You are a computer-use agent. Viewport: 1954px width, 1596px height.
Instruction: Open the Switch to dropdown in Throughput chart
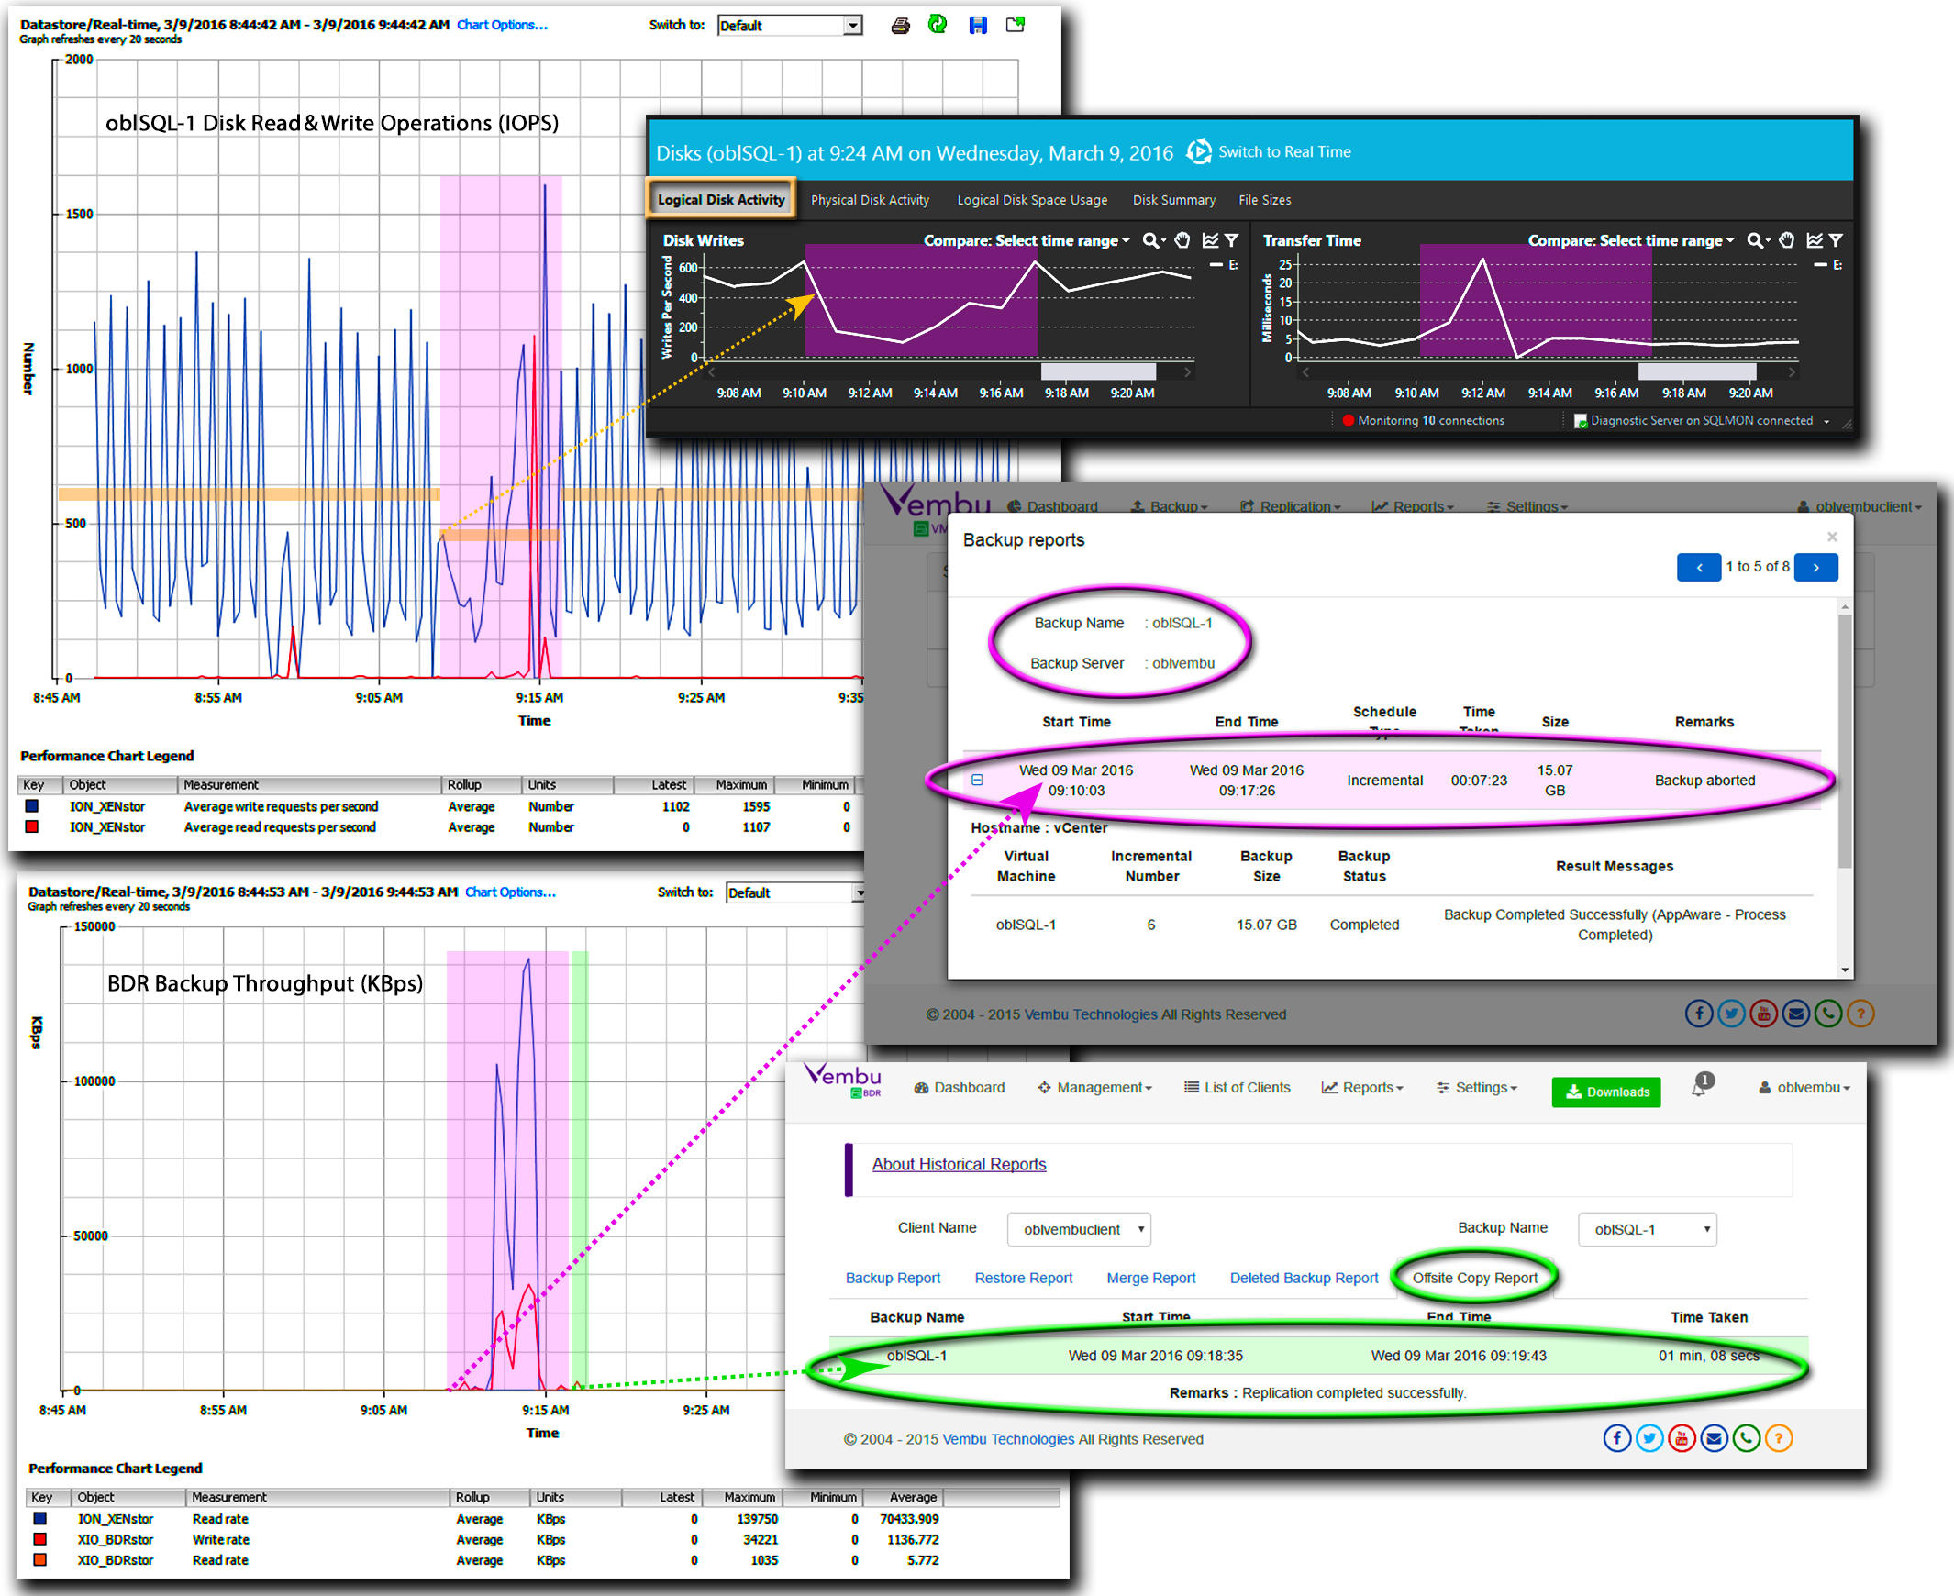[796, 892]
